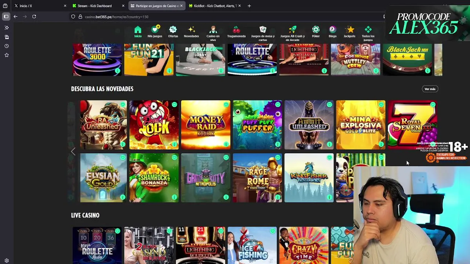Favorite Ice Fishing Live with its heart
Viewport: 470px width, 264px height.
272,231
